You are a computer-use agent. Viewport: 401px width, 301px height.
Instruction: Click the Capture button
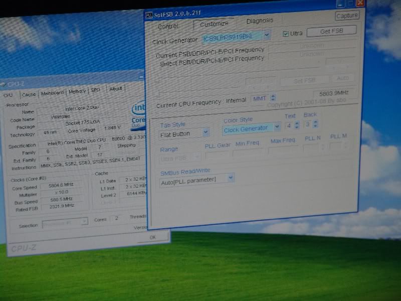pos(347,16)
